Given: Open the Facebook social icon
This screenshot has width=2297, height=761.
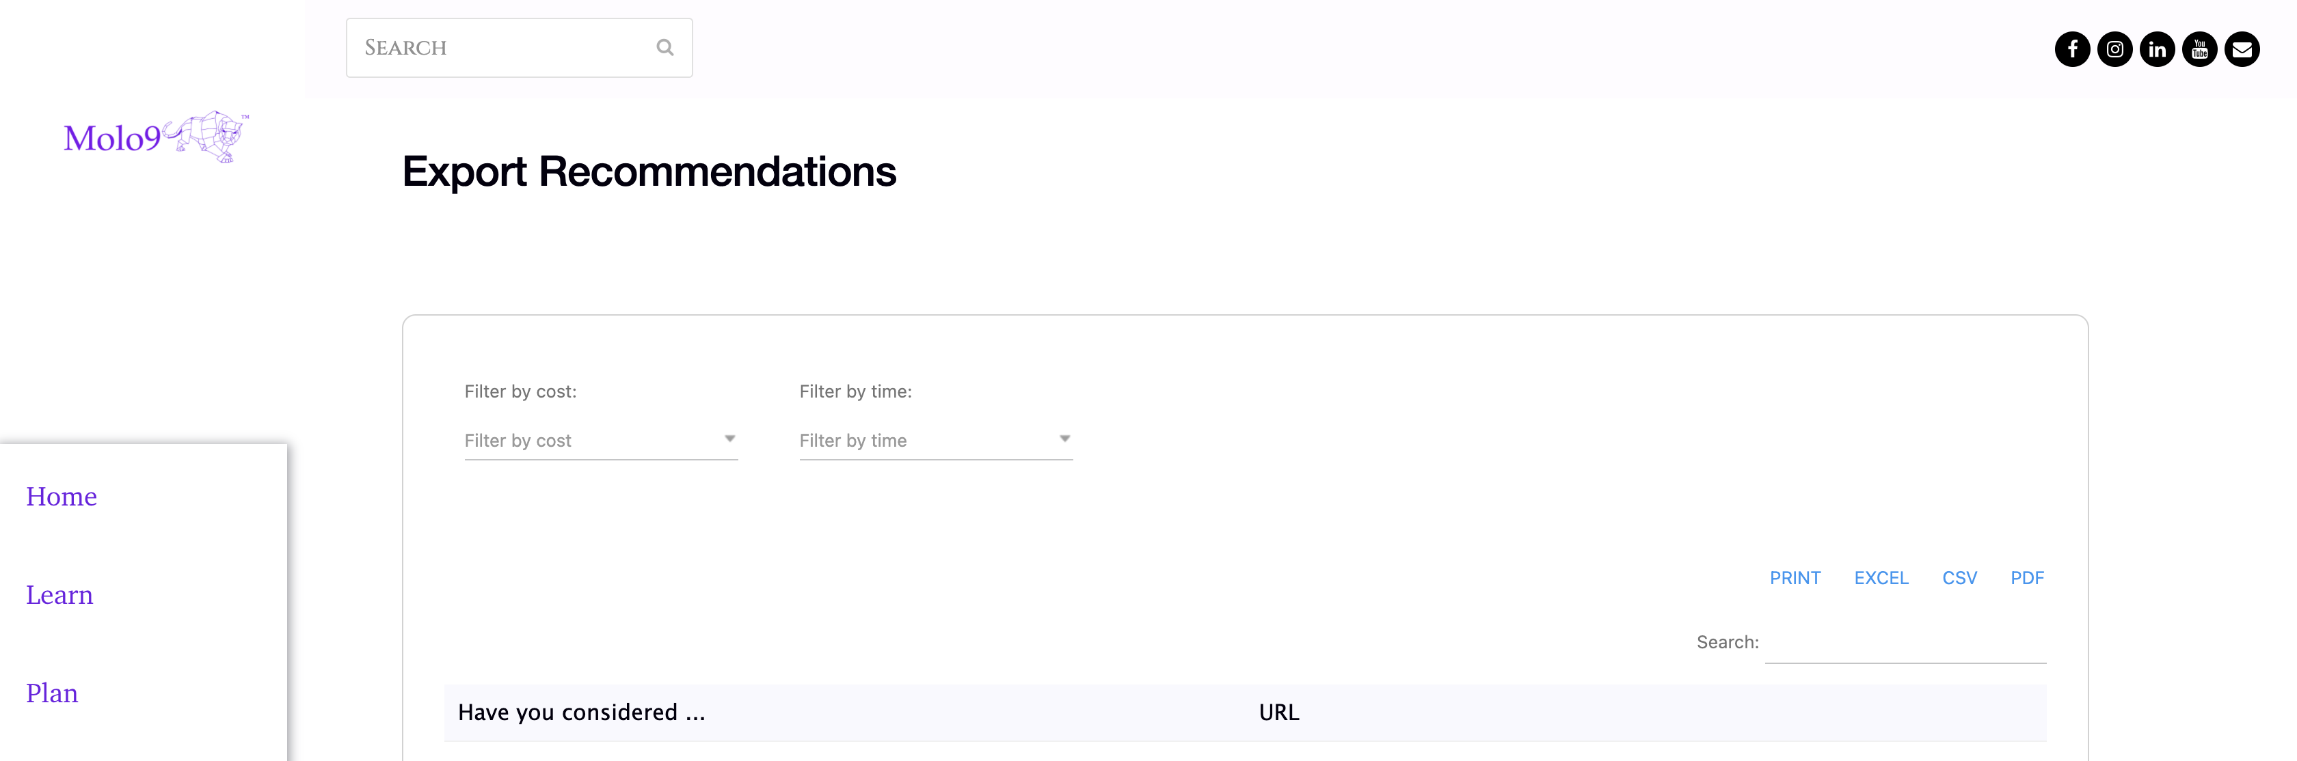Looking at the screenshot, I should click(2071, 49).
